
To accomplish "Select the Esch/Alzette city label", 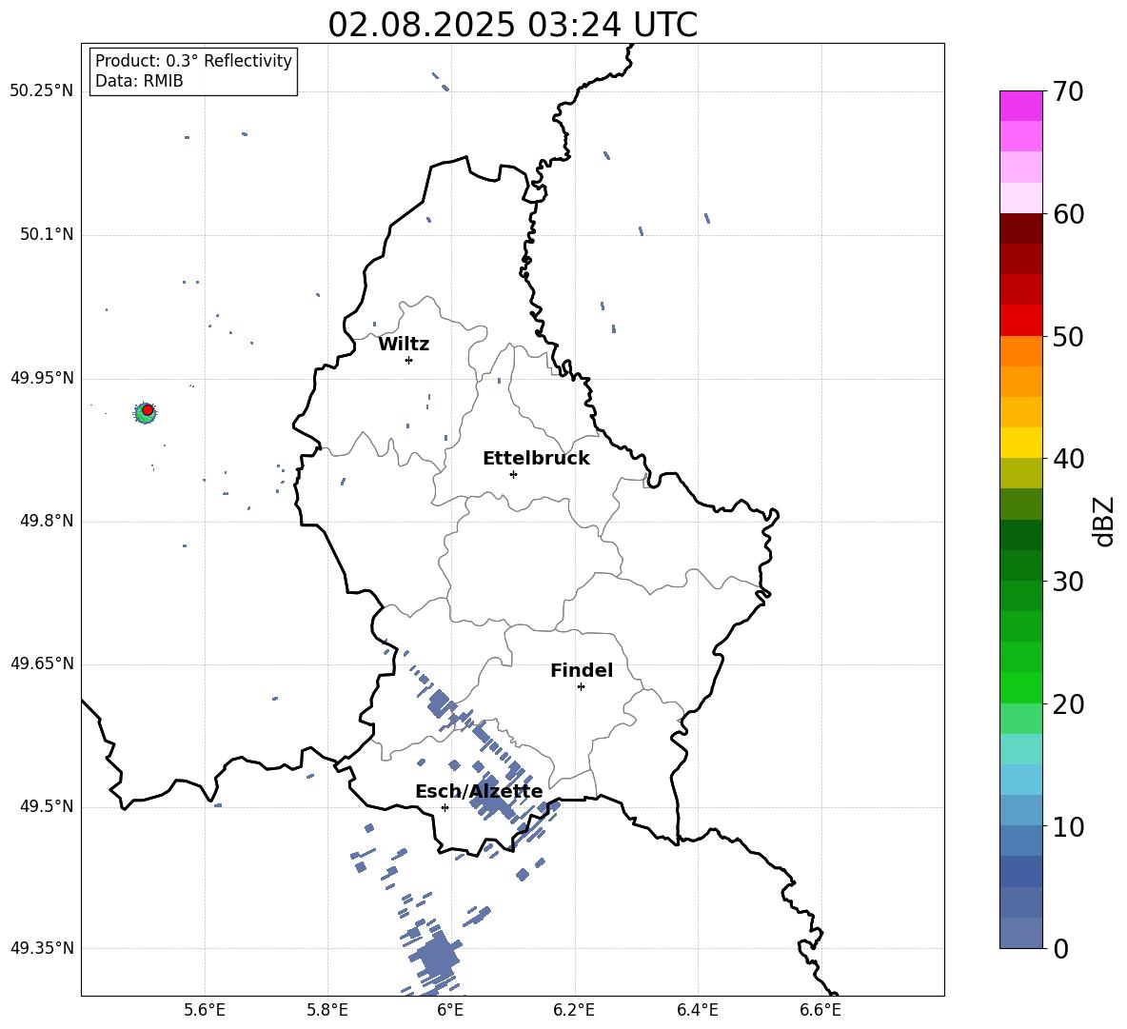I will [479, 792].
